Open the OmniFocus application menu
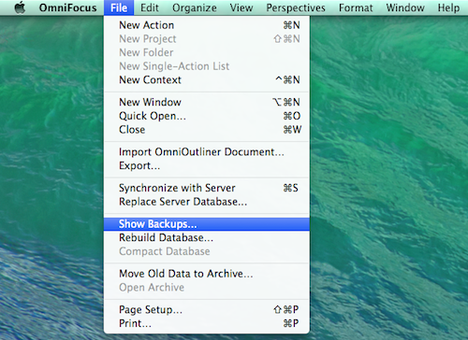Screen dimensions: 468x340 (x=67, y=7)
